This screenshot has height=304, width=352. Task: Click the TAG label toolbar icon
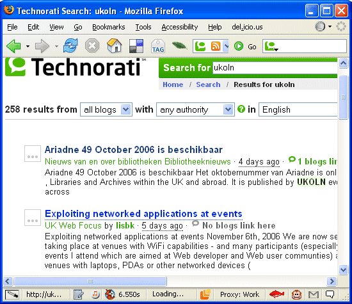tap(158, 46)
